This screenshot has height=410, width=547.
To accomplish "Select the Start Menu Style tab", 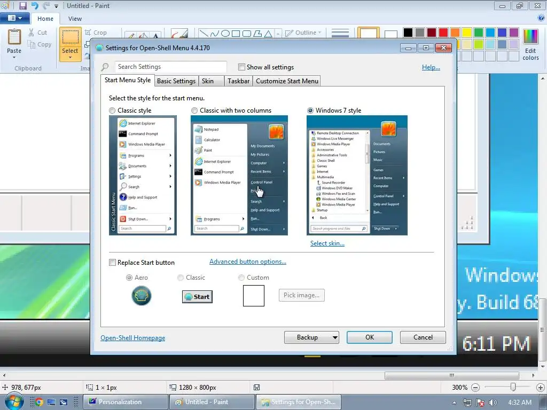I will [128, 80].
